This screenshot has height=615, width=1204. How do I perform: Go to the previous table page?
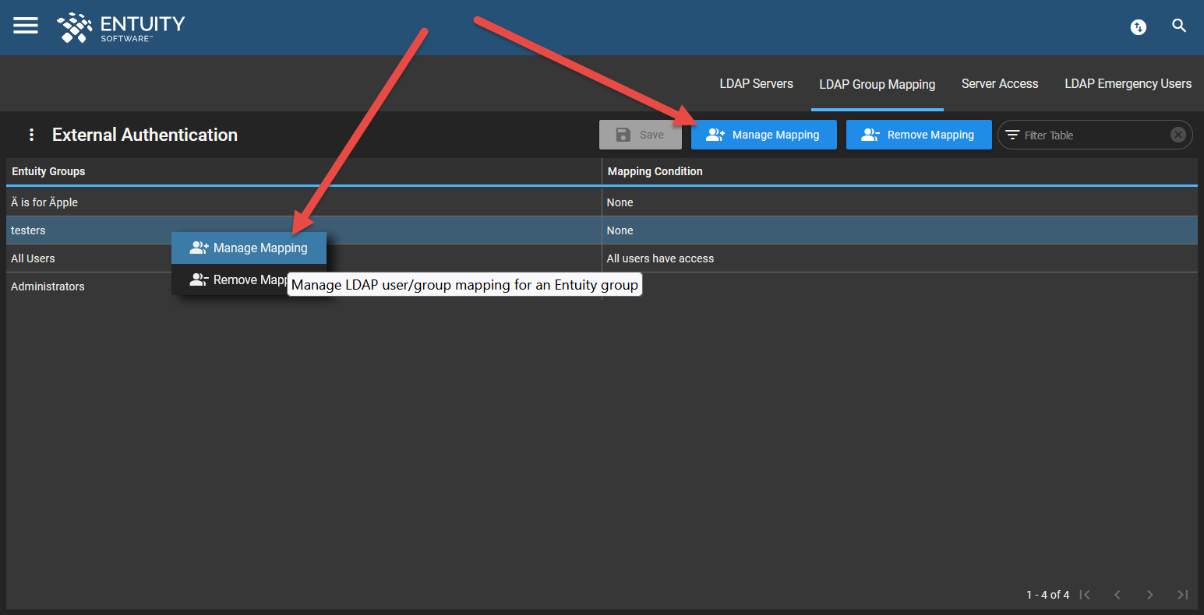tap(1117, 595)
